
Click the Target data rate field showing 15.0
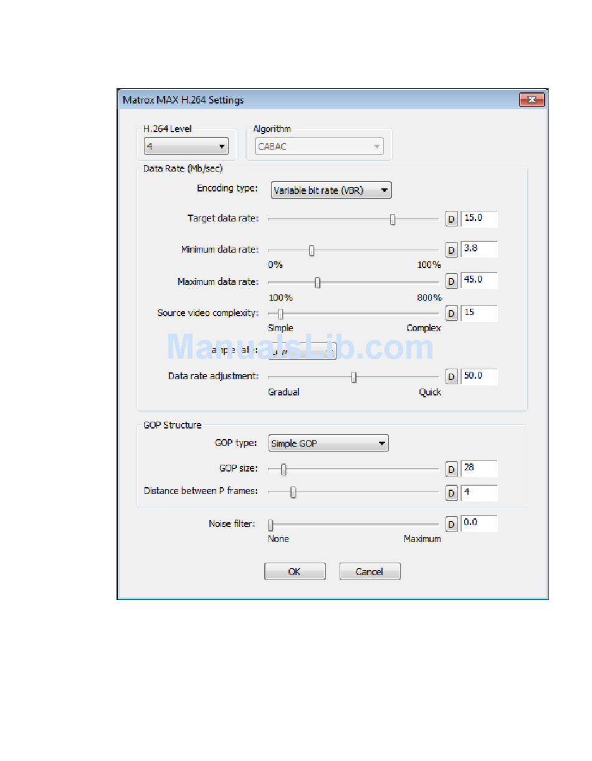coord(479,219)
